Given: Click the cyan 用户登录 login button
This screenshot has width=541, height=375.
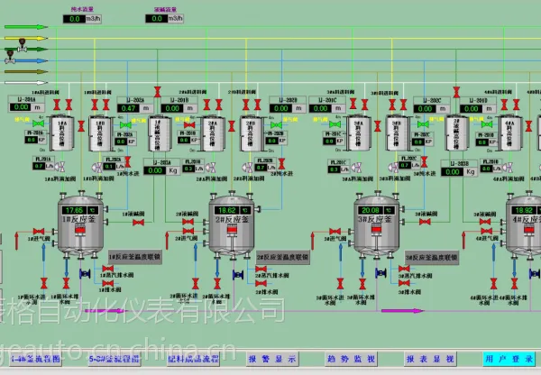Looking at the screenshot, I should coord(509,359).
